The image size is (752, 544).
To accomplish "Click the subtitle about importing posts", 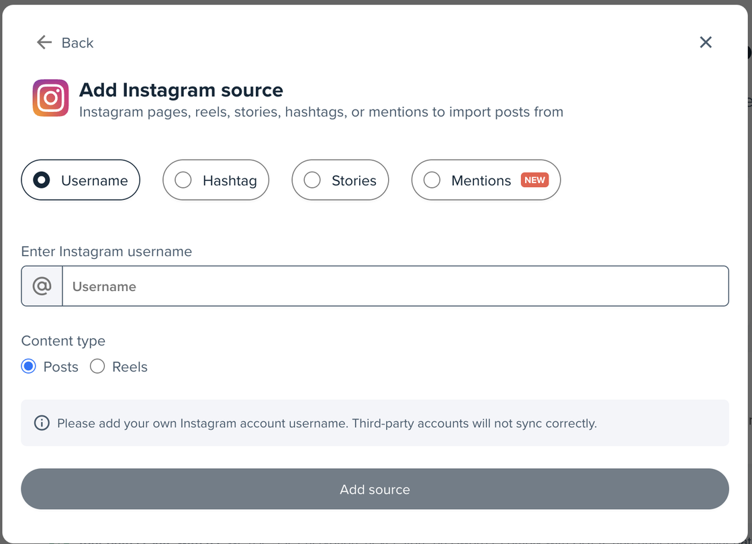I will (x=322, y=112).
